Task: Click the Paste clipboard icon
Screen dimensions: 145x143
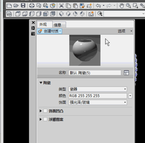Action: tap(75, 6)
